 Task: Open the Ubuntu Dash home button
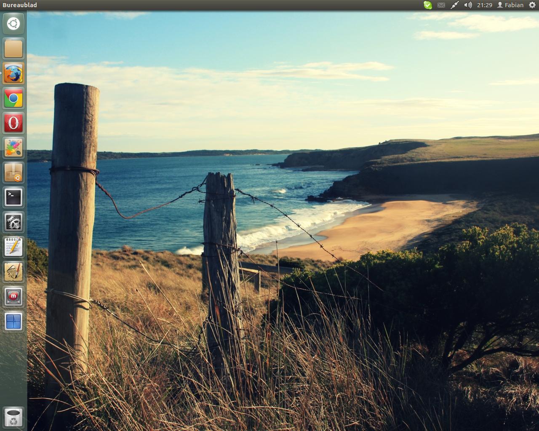click(x=13, y=24)
